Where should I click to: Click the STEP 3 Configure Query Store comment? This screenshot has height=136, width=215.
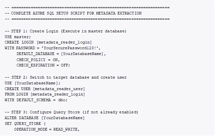(71, 112)
